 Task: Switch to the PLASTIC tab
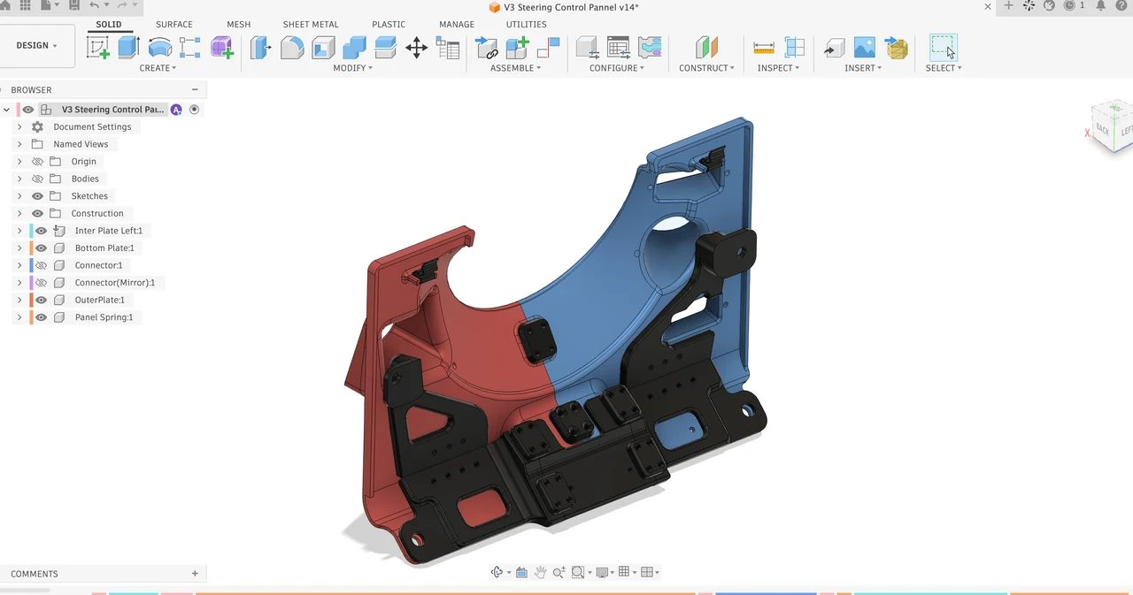[389, 25]
